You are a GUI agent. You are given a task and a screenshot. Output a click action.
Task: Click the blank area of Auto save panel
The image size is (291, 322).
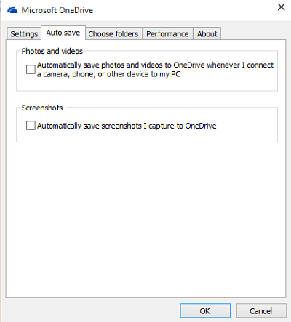pyautogui.click(x=145, y=218)
